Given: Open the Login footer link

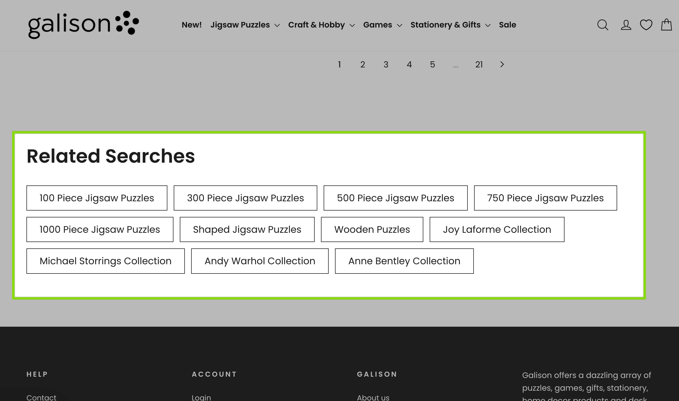Looking at the screenshot, I should point(201,398).
